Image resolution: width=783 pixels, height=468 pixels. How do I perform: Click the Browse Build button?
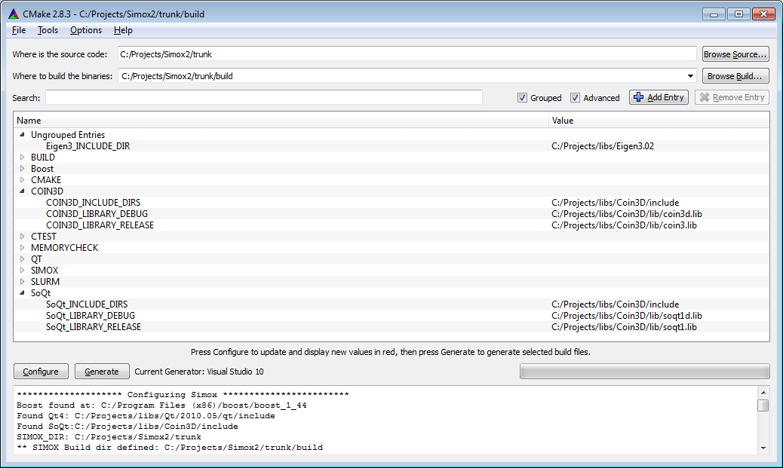(x=735, y=76)
